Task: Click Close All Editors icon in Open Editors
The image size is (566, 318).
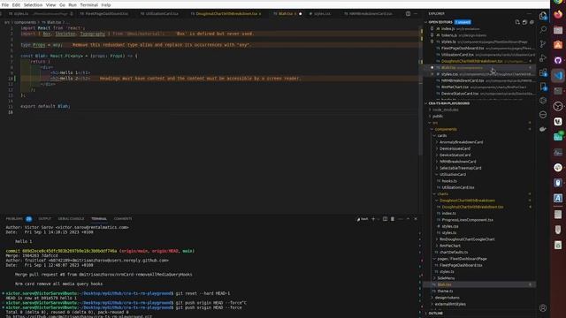Action: coord(532,22)
